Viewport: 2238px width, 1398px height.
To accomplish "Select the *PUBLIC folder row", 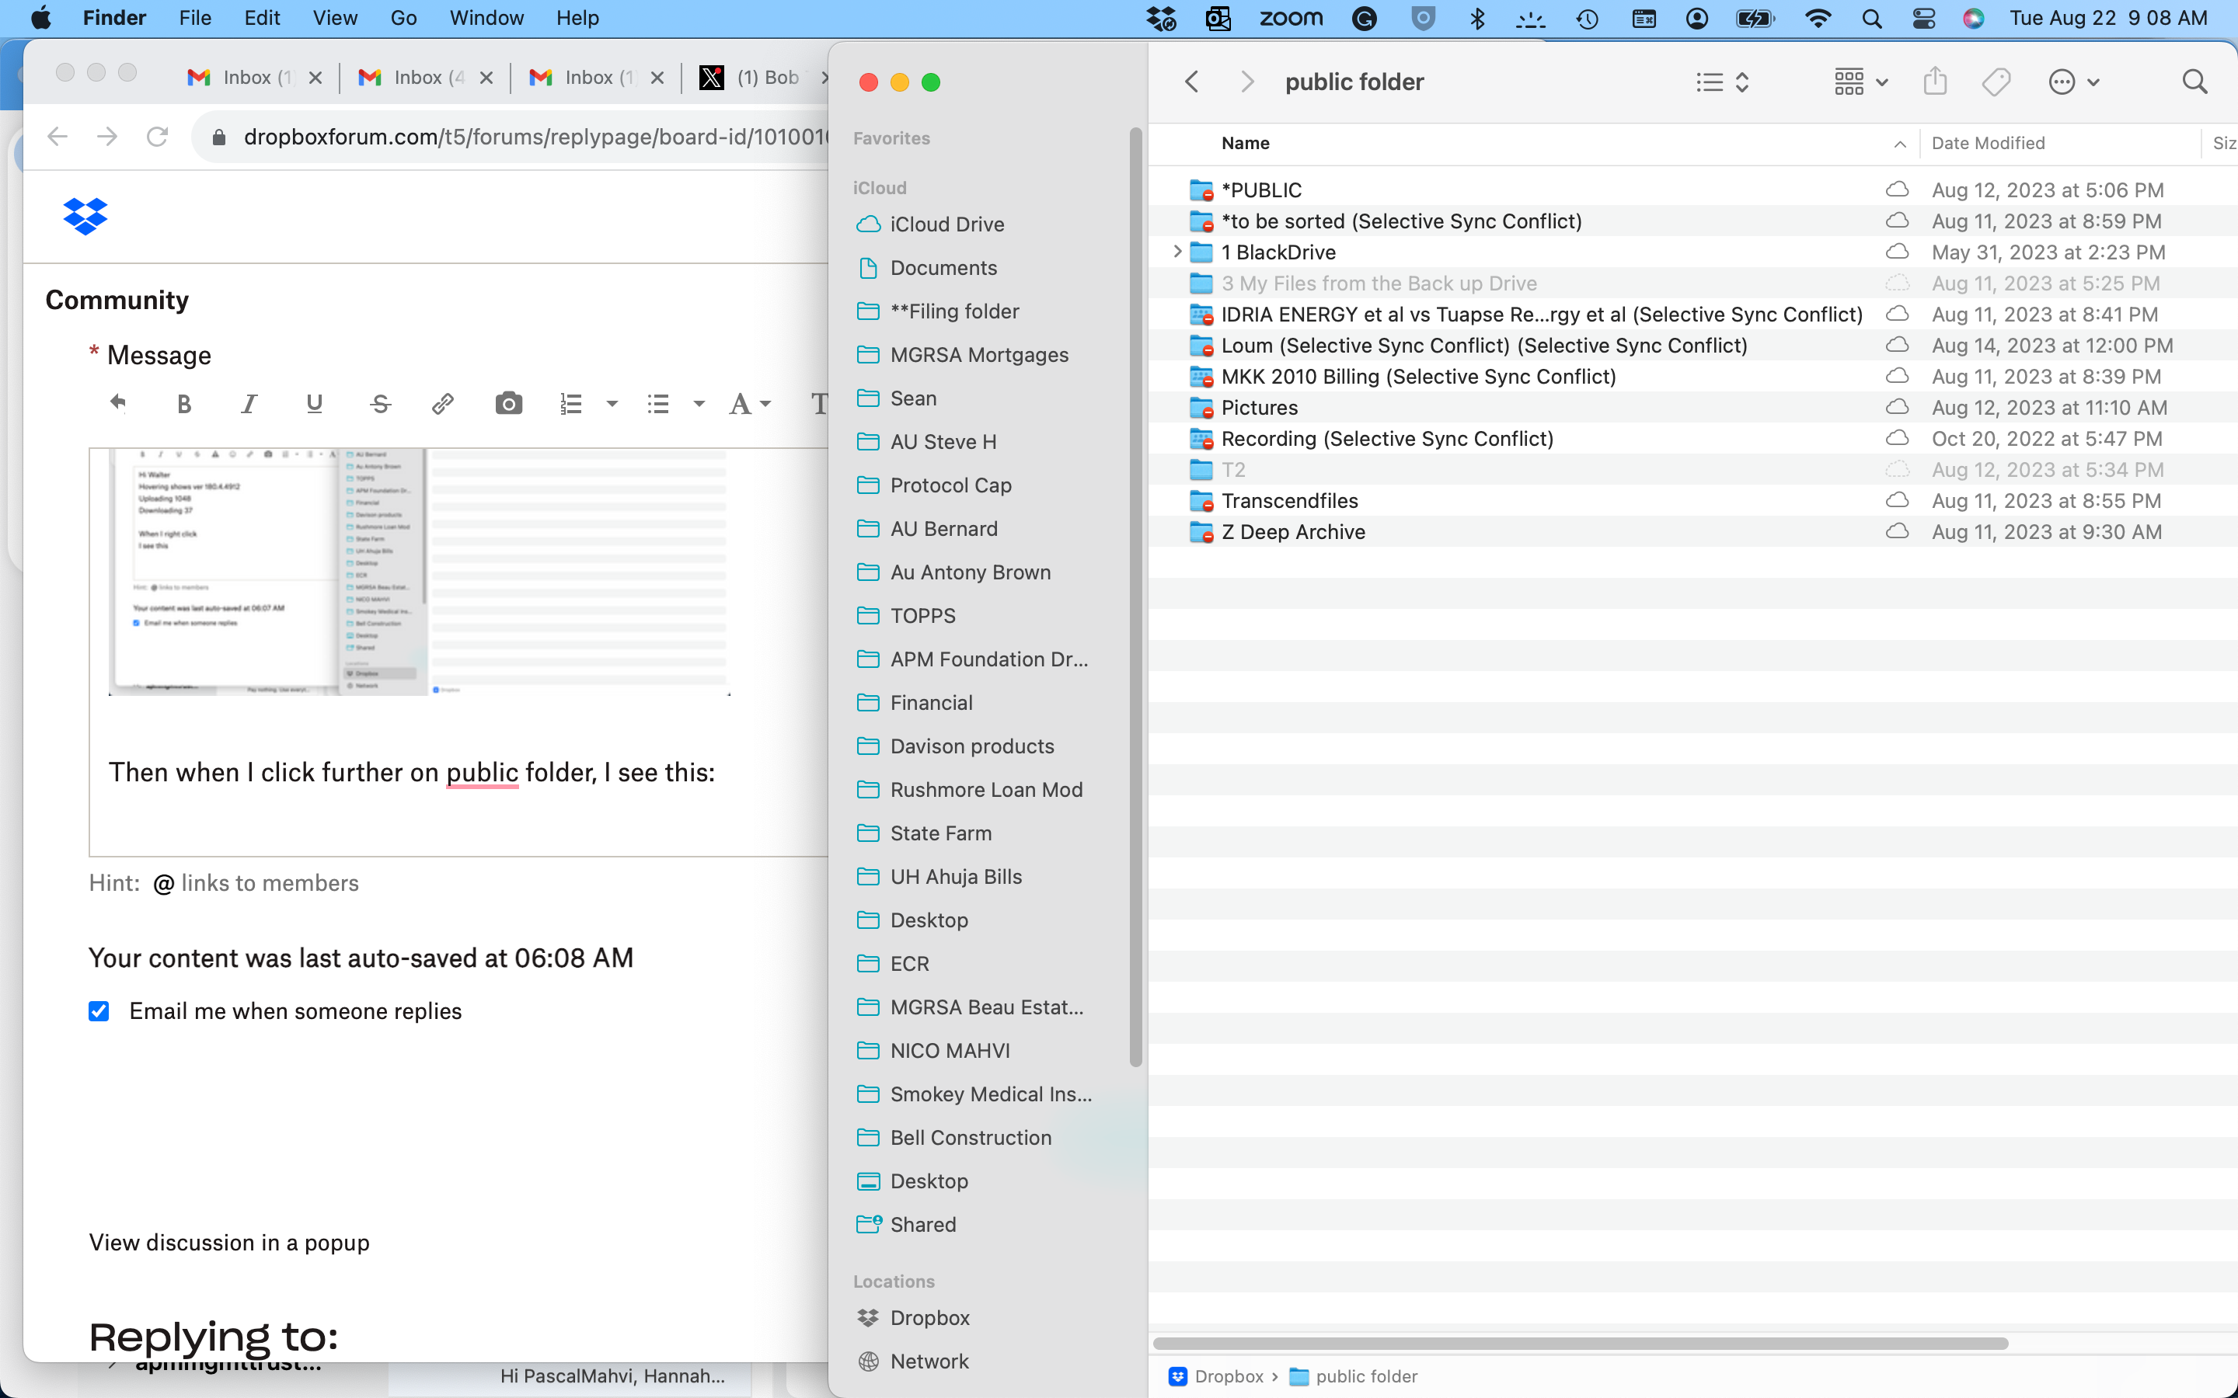I will click(1692, 190).
